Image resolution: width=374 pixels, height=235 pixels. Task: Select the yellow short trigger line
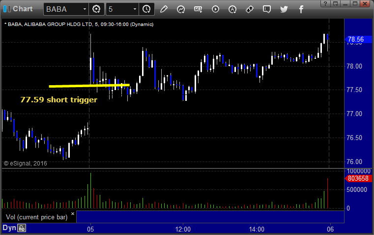pos(89,86)
